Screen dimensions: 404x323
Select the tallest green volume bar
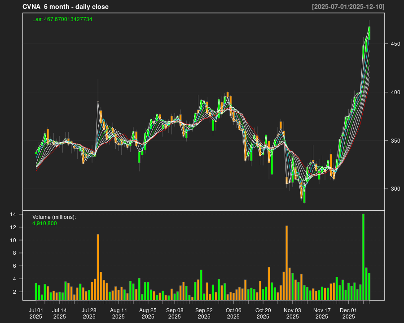coord(363,257)
